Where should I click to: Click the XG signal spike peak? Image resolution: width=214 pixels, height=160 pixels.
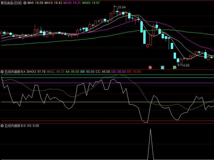click(x=150, y=129)
